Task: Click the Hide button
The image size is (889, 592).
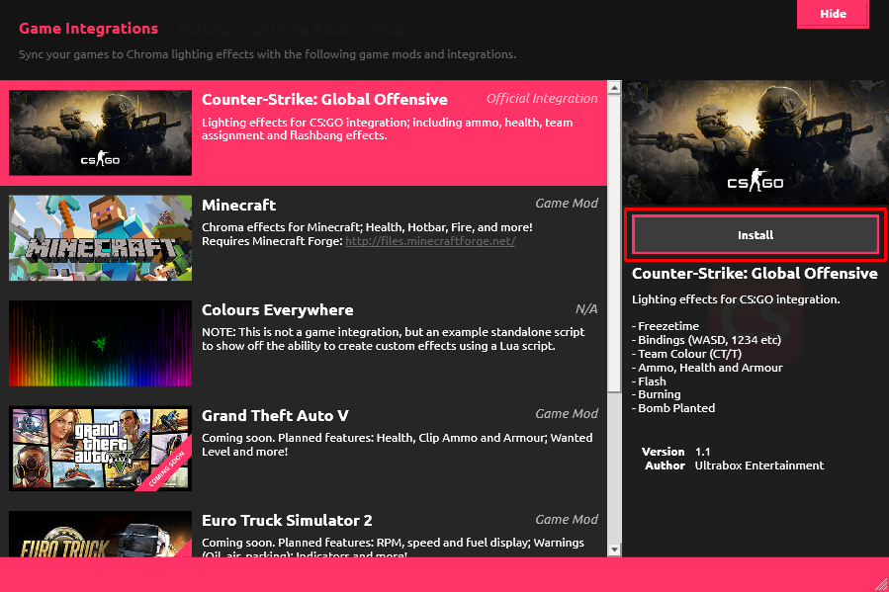Action: (x=833, y=14)
